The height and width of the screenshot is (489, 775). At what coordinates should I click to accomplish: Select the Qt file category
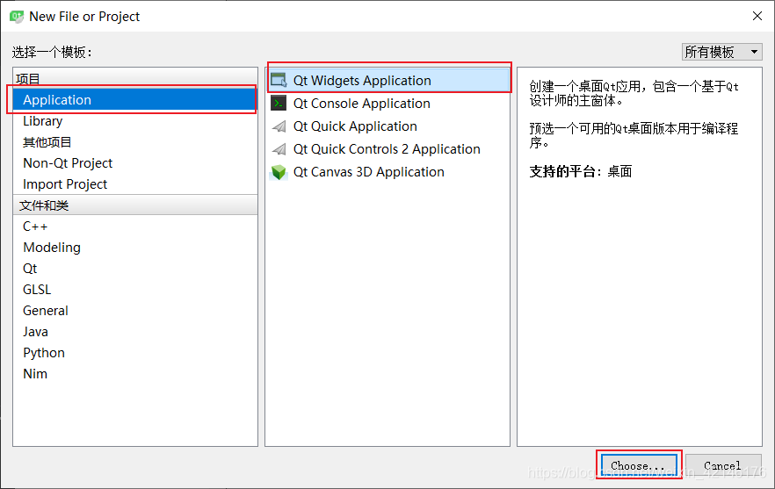click(135, 269)
